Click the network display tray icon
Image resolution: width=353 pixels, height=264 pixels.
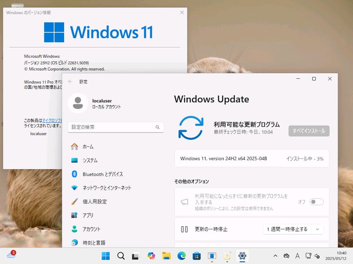tap(308, 256)
